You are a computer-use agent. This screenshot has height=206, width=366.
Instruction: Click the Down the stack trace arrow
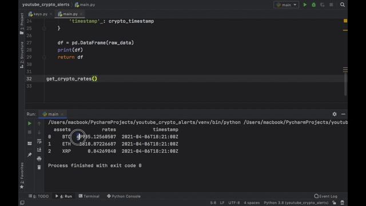coord(39,132)
